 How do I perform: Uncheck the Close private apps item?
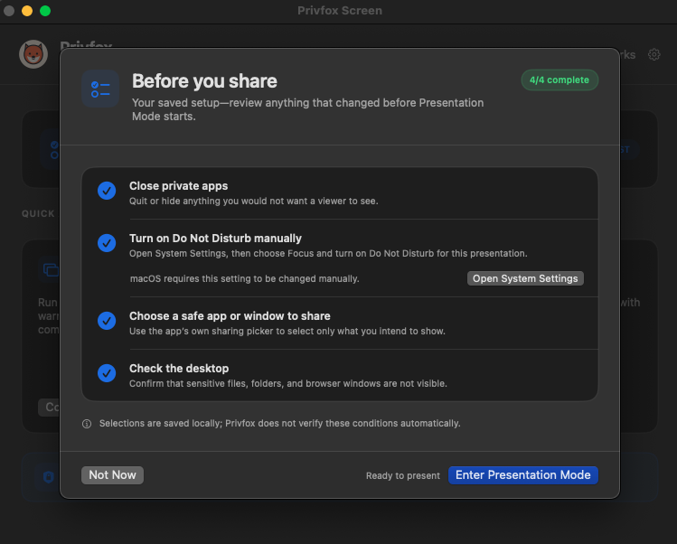(x=107, y=191)
